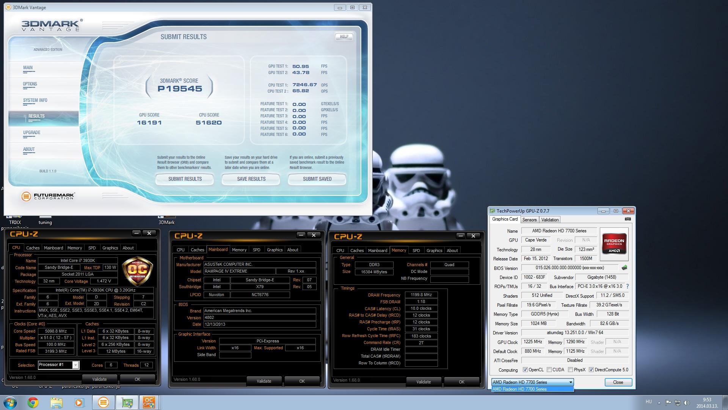Image resolution: width=728 pixels, height=410 pixels.
Task: Expand the Processor #1 selection dropdown
Action: [75, 365]
